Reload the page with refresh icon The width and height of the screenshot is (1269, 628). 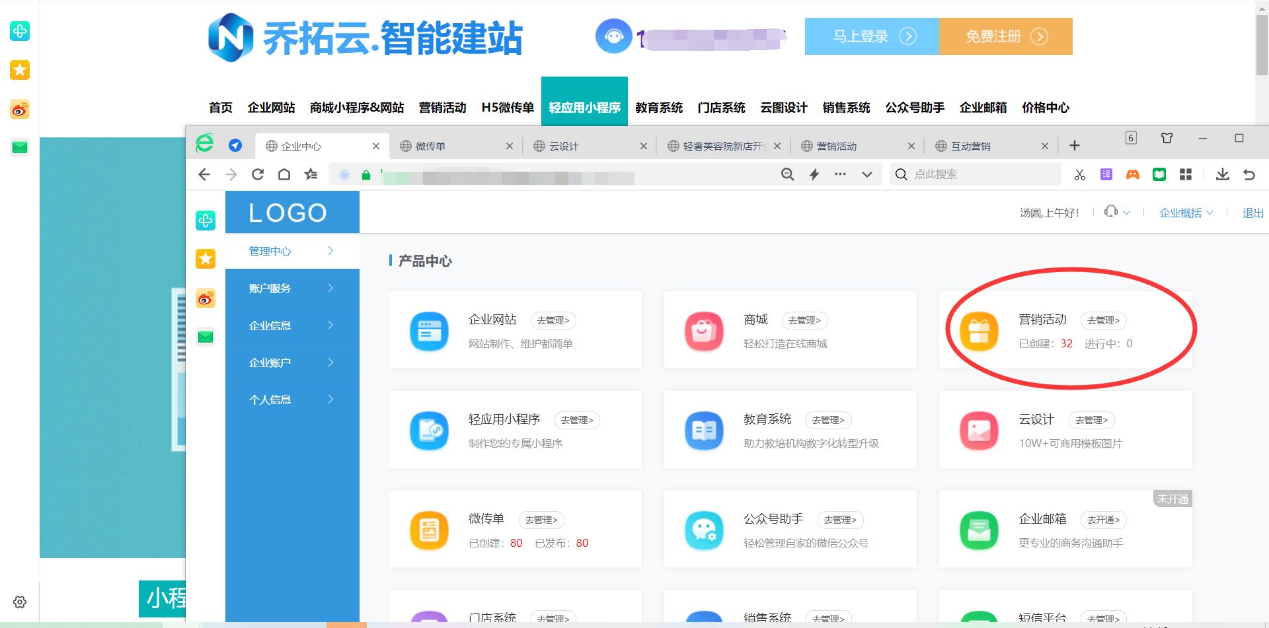click(x=258, y=174)
